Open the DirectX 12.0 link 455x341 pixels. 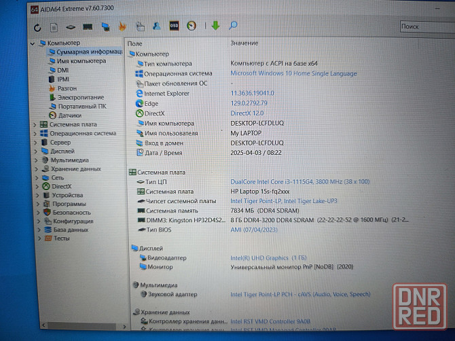247,113
